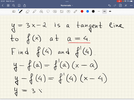Select the Laser pointer tool
This screenshot has height=100, width=134.
75,11
